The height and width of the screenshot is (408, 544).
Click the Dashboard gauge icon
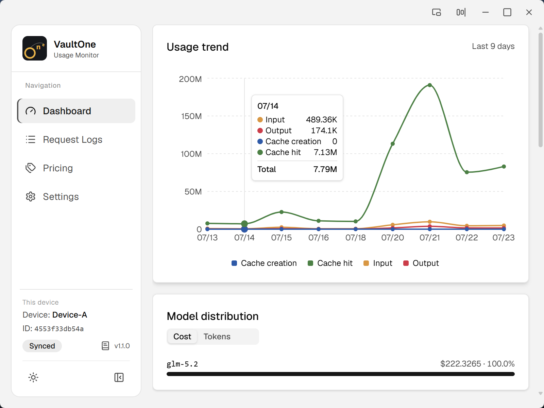[x=31, y=111]
